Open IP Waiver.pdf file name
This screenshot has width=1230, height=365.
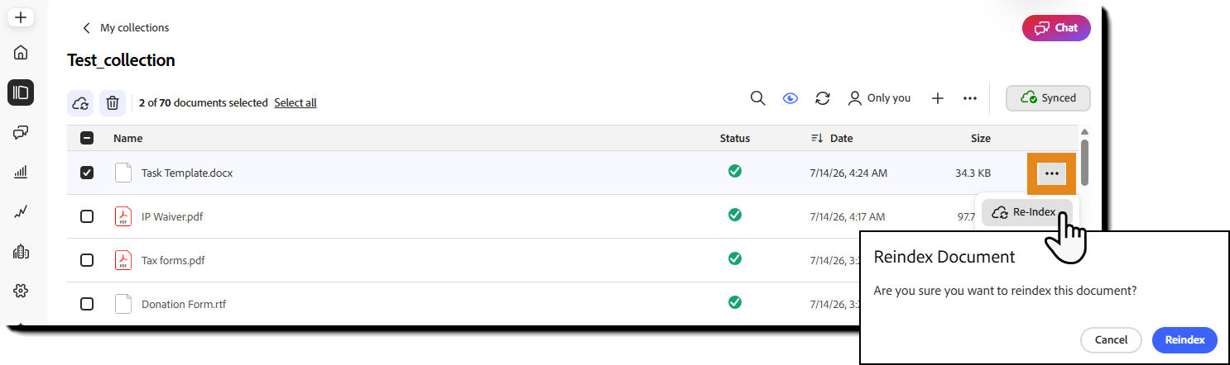pyautogui.click(x=172, y=217)
